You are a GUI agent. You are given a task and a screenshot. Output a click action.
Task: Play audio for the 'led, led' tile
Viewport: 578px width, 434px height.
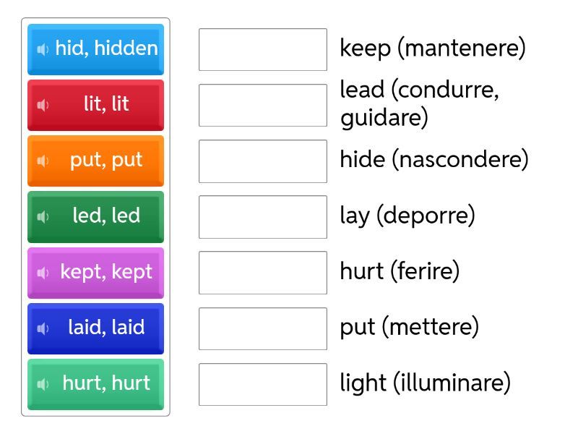point(43,216)
